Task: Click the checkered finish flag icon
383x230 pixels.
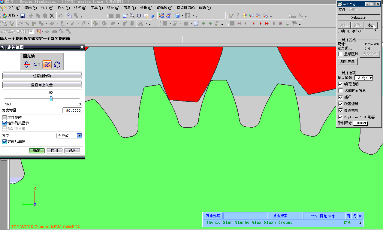Action: [x=294, y=23]
